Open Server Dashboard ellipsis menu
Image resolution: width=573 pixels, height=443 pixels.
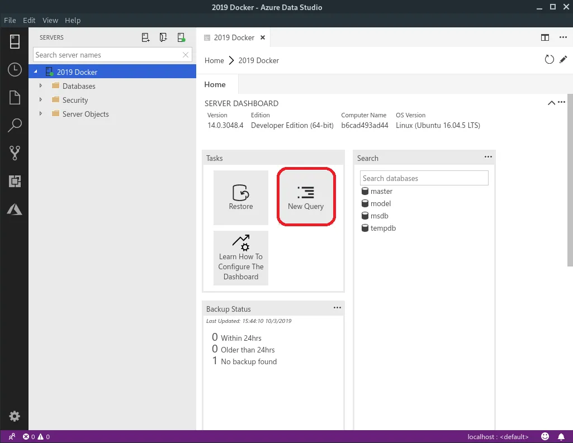[562, 102]
